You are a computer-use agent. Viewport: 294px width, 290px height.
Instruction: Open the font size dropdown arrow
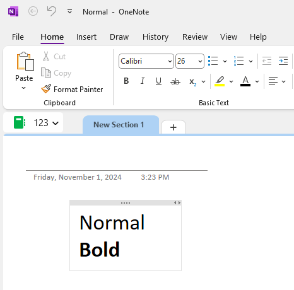(200, 61)
